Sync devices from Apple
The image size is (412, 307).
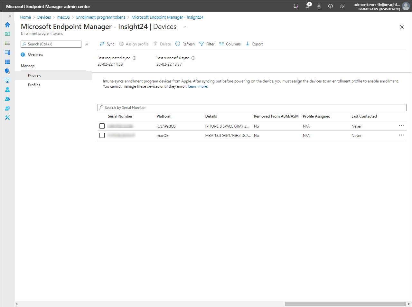point(107,44)
